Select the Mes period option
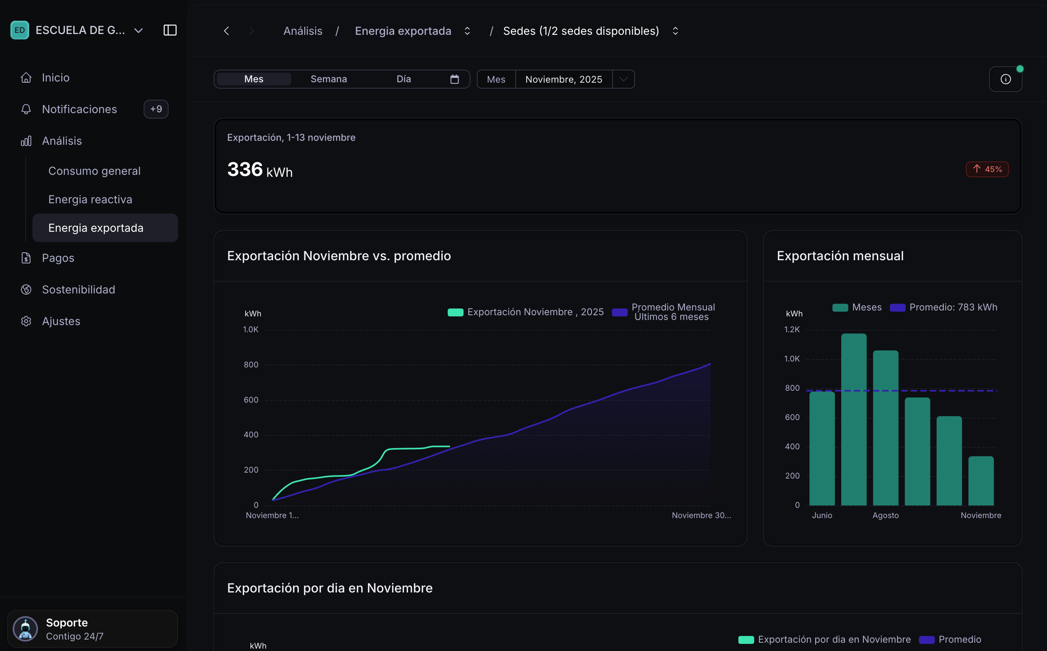This screenshot has width=1047, height=651. 254,79
